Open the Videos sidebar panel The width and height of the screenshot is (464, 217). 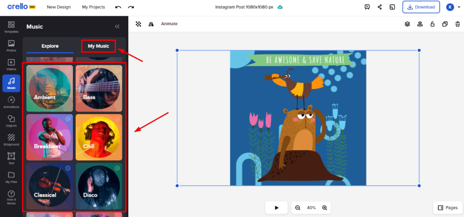coord(11,65)
